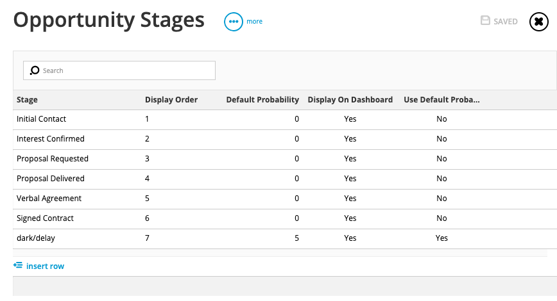Click default probability 5 in dark/delay row
Screen dimensions: 557x301
pyautogui.click(x=296, y=238)
